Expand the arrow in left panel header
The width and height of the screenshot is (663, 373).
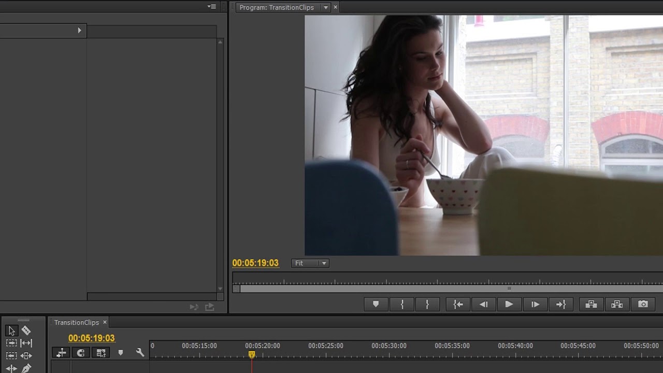(x=79, y=31)
